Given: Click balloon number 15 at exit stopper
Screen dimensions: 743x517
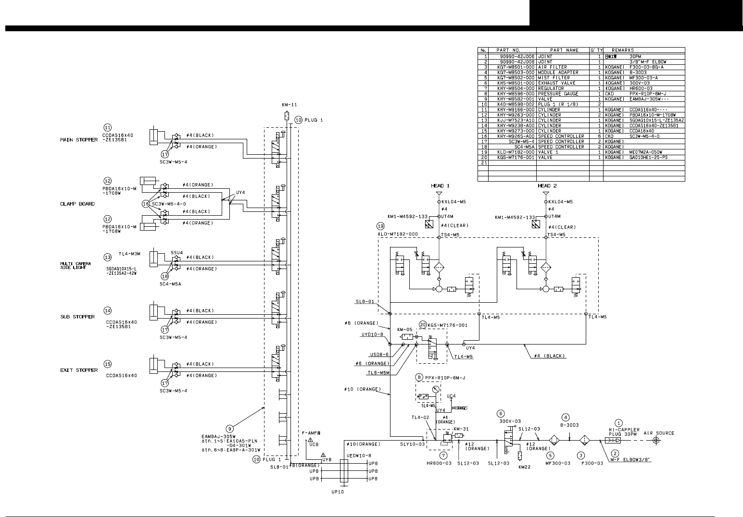Looking at the screenshot, I should [108, 364].
